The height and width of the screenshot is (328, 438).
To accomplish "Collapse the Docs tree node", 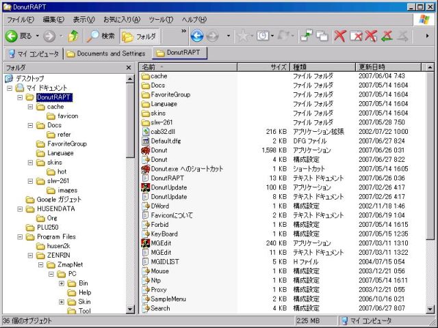I will [30, 125].
